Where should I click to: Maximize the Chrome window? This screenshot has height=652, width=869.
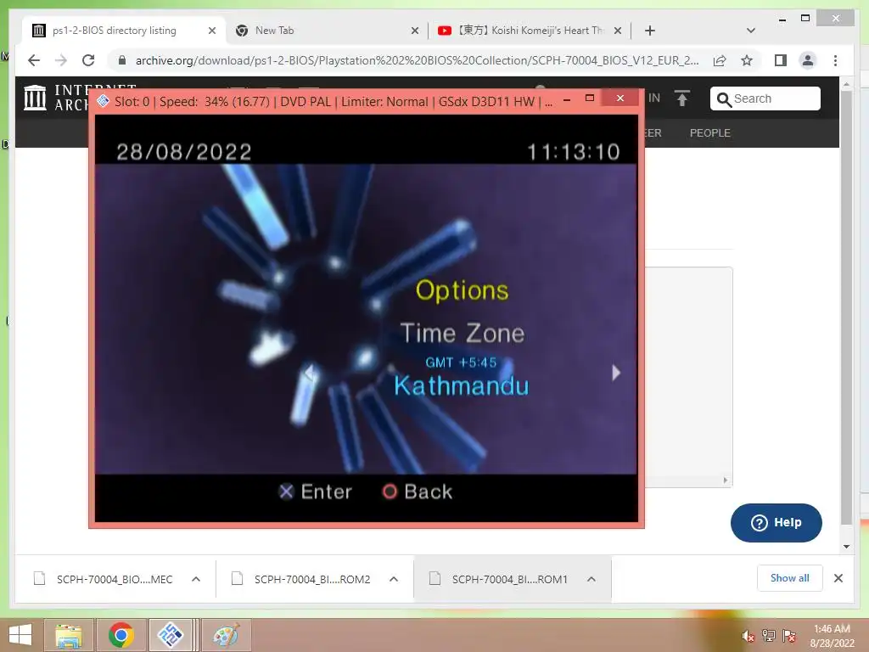[x=805, y=19]
